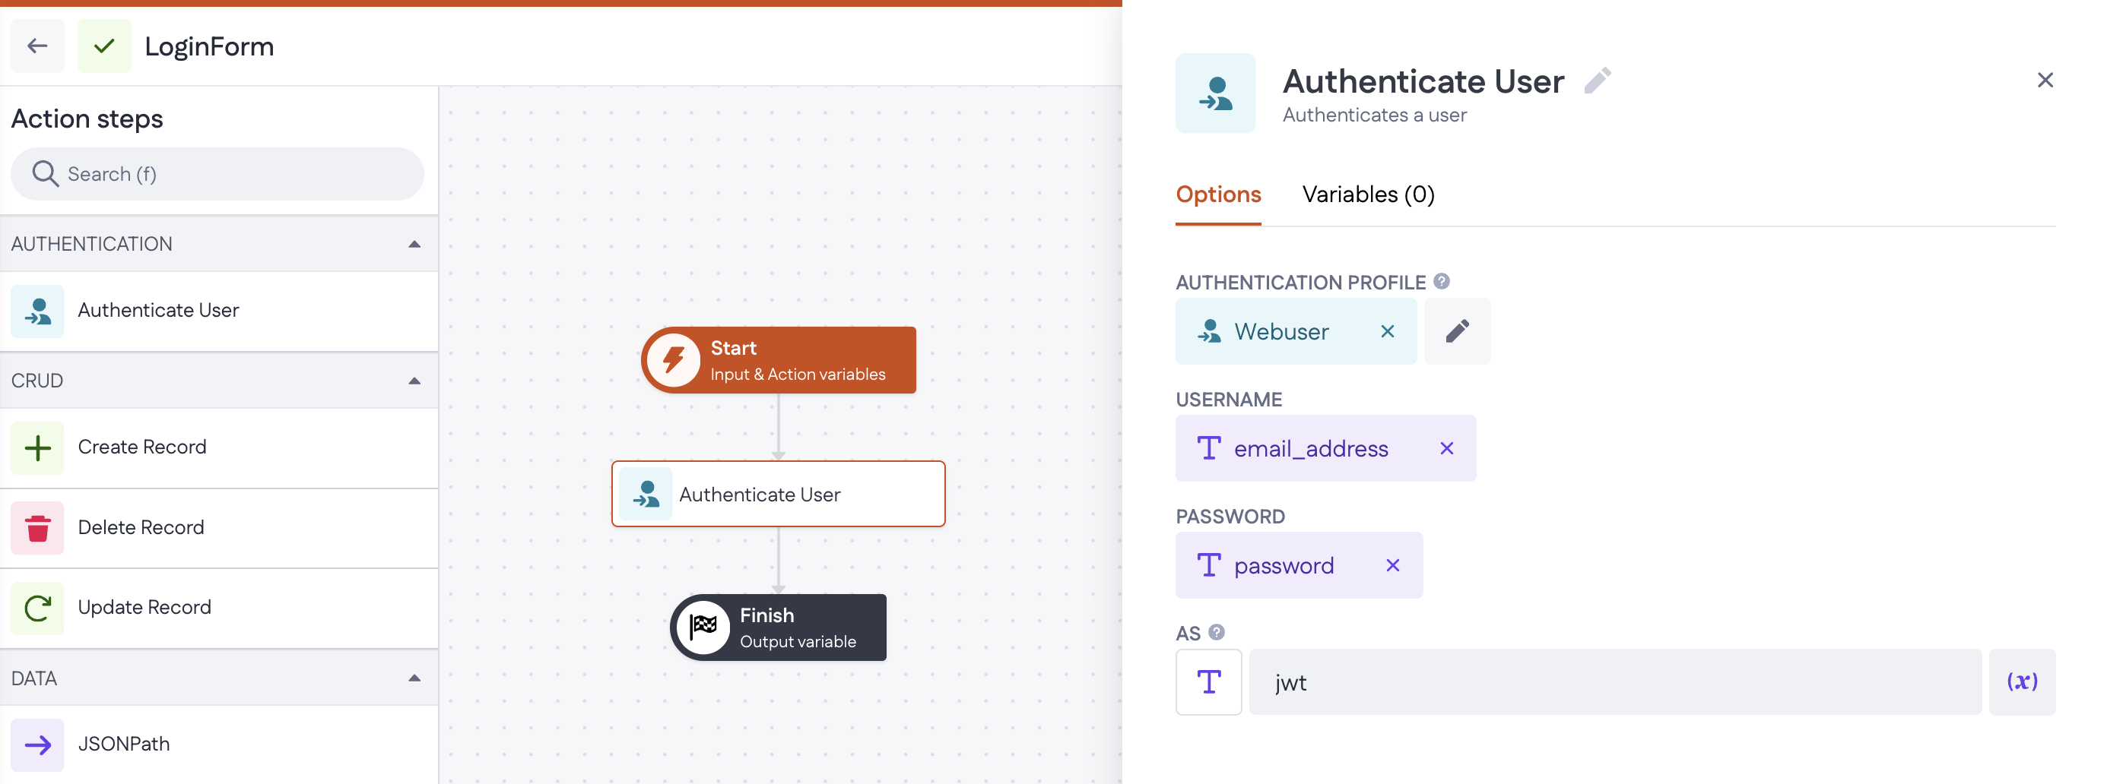Remove the Webuser authentication profile
The height and width of the screenshot is (784, 2123).
click(1387, 331)
